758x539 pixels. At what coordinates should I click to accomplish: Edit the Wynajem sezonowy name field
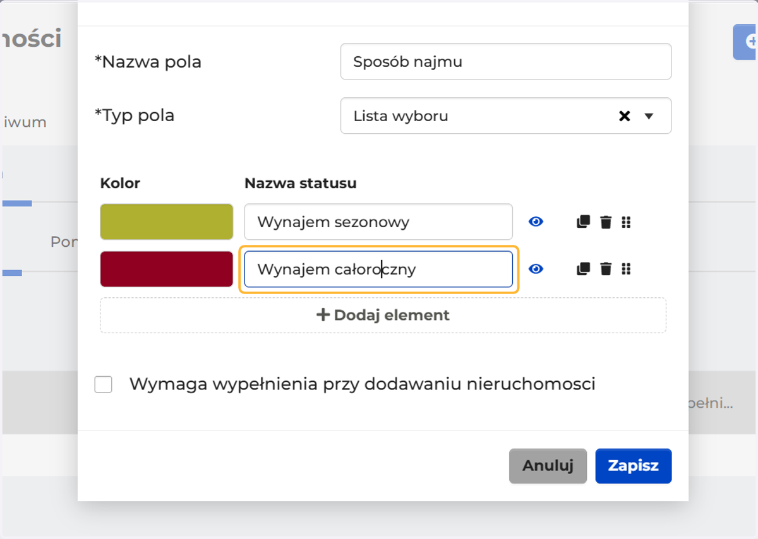click(x=378, y=222)
